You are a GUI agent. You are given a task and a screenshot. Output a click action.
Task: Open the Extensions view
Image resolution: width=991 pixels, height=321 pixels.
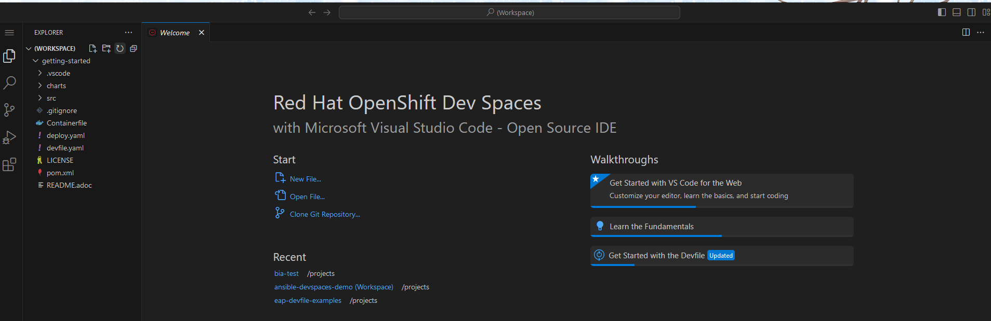10,165
